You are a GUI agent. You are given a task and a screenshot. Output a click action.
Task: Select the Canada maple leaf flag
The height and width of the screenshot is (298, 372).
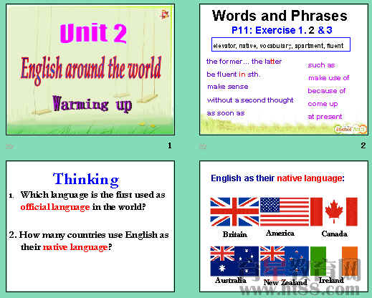coord(334,212)
